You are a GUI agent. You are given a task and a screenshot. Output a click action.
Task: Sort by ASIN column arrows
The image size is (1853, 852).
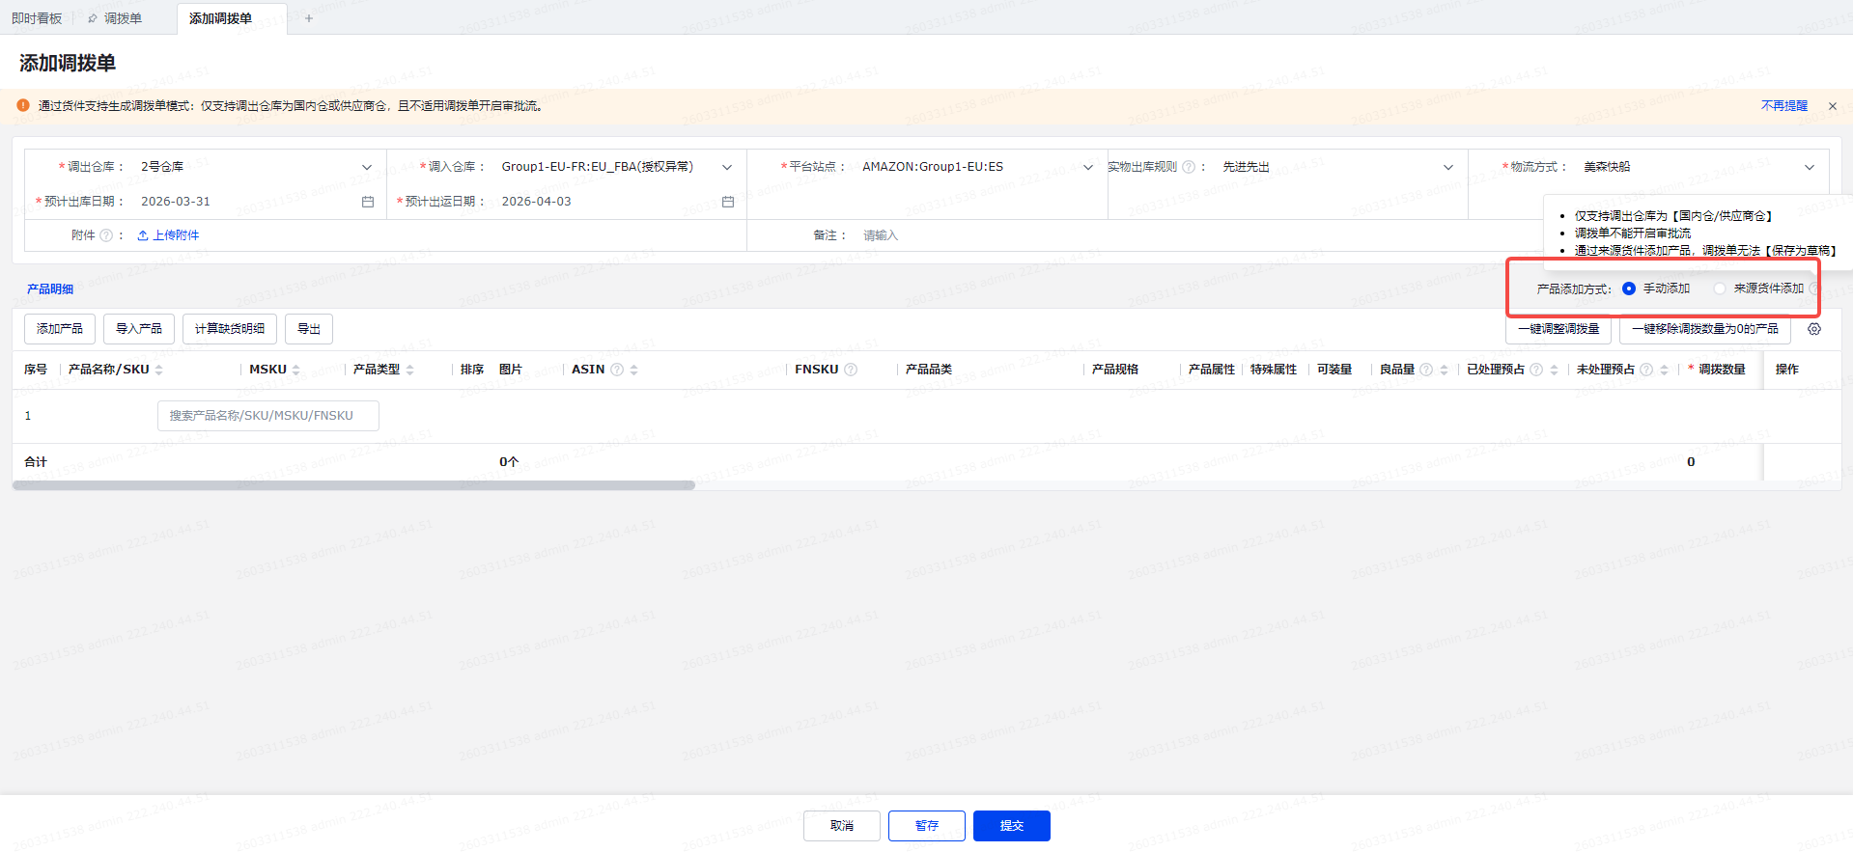coord(634,370)
